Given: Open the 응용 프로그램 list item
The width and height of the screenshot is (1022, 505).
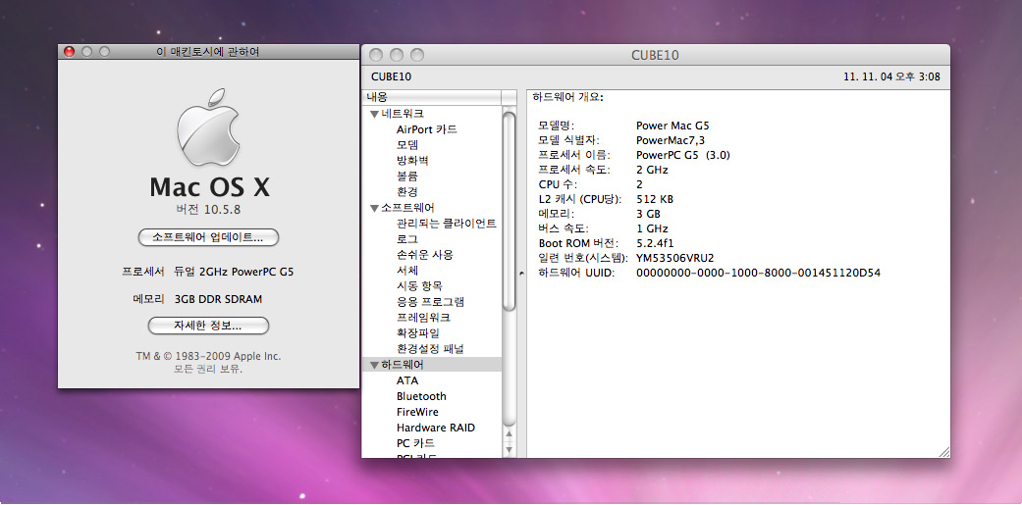Looking at the screenshot, I should [430, 302].
